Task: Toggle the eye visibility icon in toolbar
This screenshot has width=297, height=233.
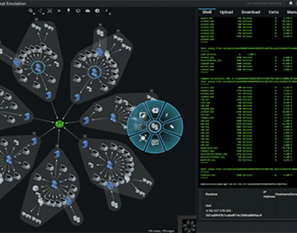Action: point(78,10)
